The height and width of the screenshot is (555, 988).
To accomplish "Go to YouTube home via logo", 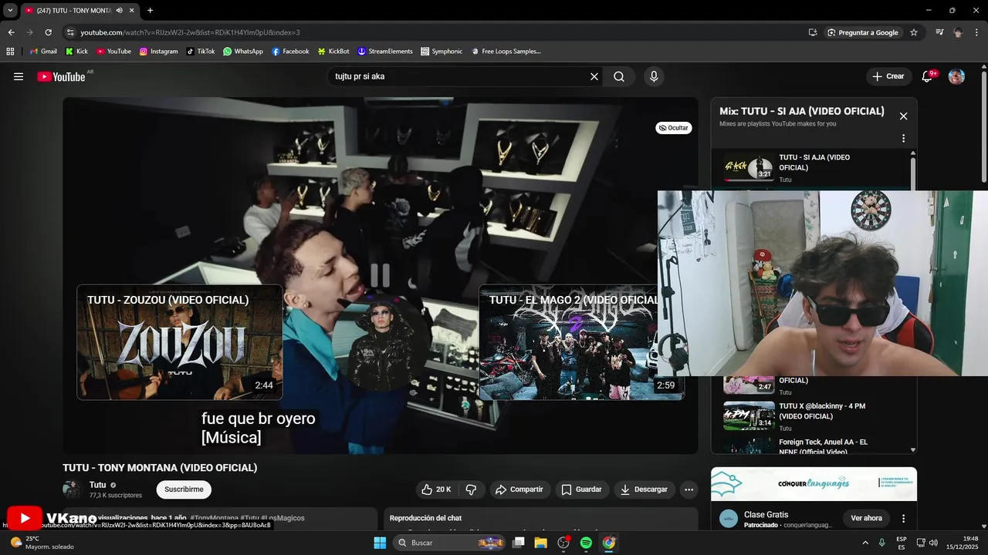I will tap(61, 76).
